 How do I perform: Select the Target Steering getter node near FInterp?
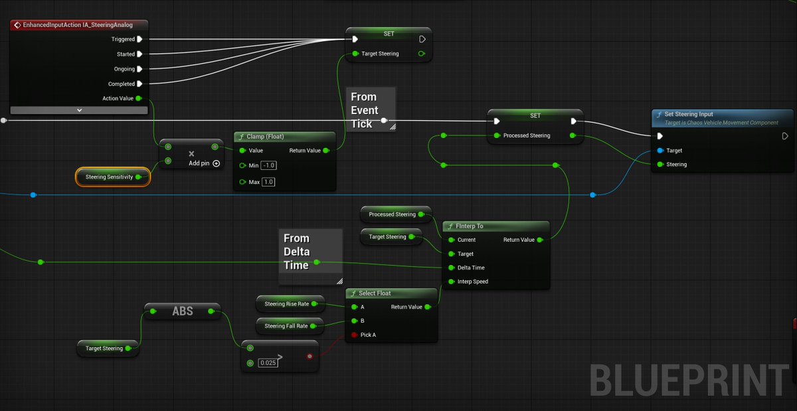click(391, 236)
